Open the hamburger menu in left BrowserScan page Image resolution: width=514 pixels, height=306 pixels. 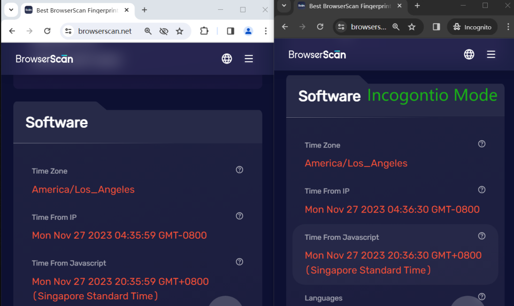249,59
